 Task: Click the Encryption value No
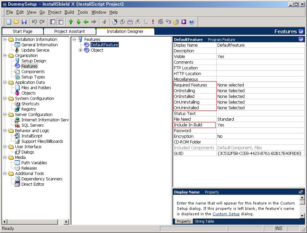[260, 136]
